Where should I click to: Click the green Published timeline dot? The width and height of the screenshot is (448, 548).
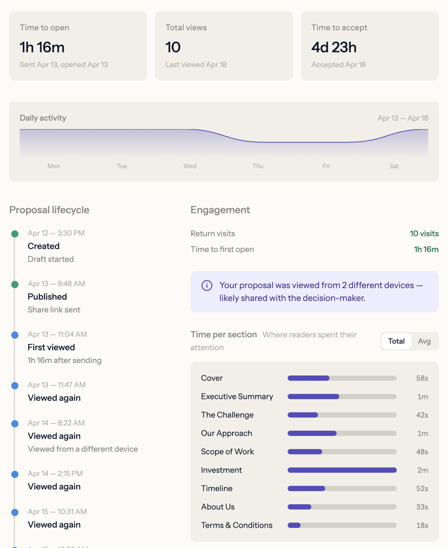[x=15, y=284]
